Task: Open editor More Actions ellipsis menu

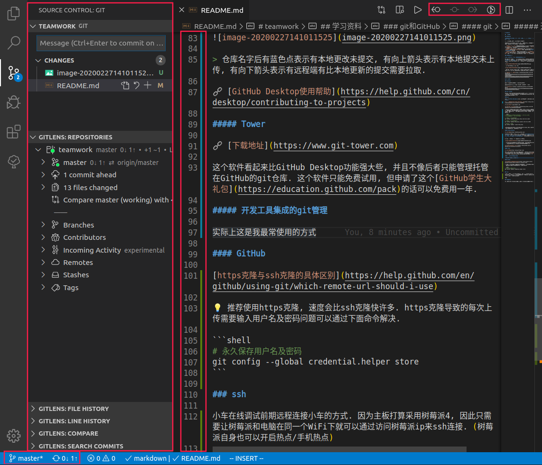Action: pyautogui.click(x=527, y=9)
